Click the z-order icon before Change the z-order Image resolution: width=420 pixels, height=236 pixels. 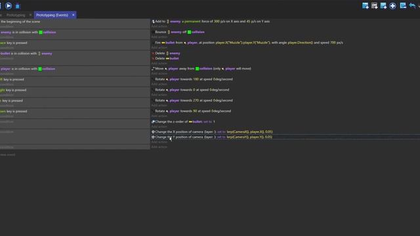(153, 122)
